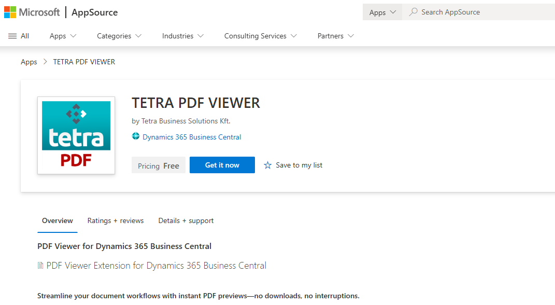The width and height of the screenshot is (555, 305).
Task: Click inside the Search AppSource field
Action: (x=466, y=11)
